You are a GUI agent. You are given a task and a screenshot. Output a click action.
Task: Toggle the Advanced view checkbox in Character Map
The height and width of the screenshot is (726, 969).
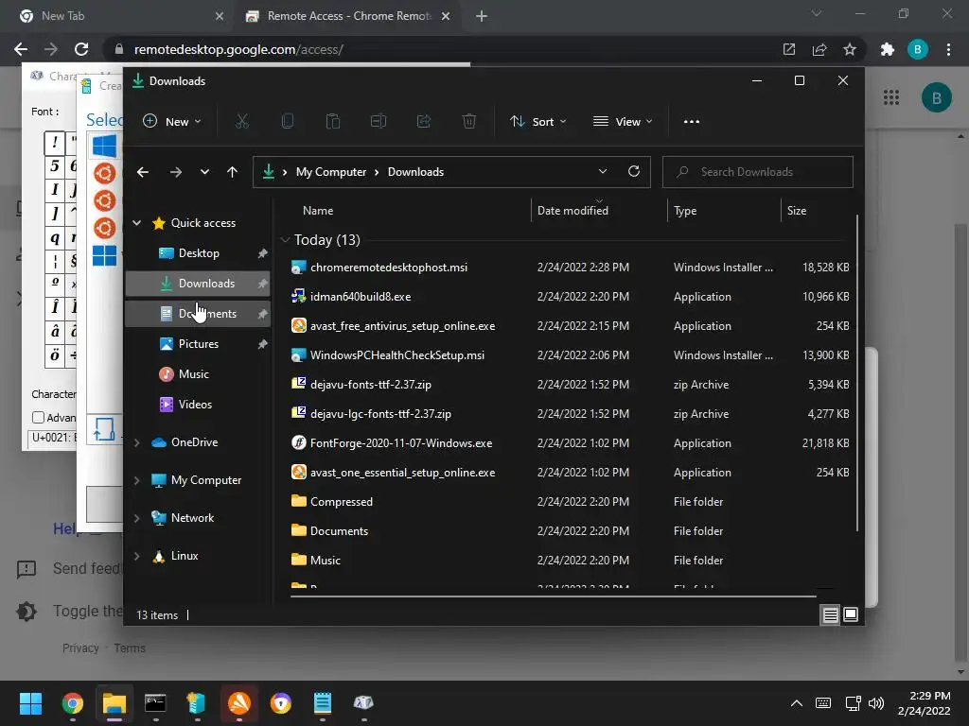pyautogui.click(x=38, y=417)
